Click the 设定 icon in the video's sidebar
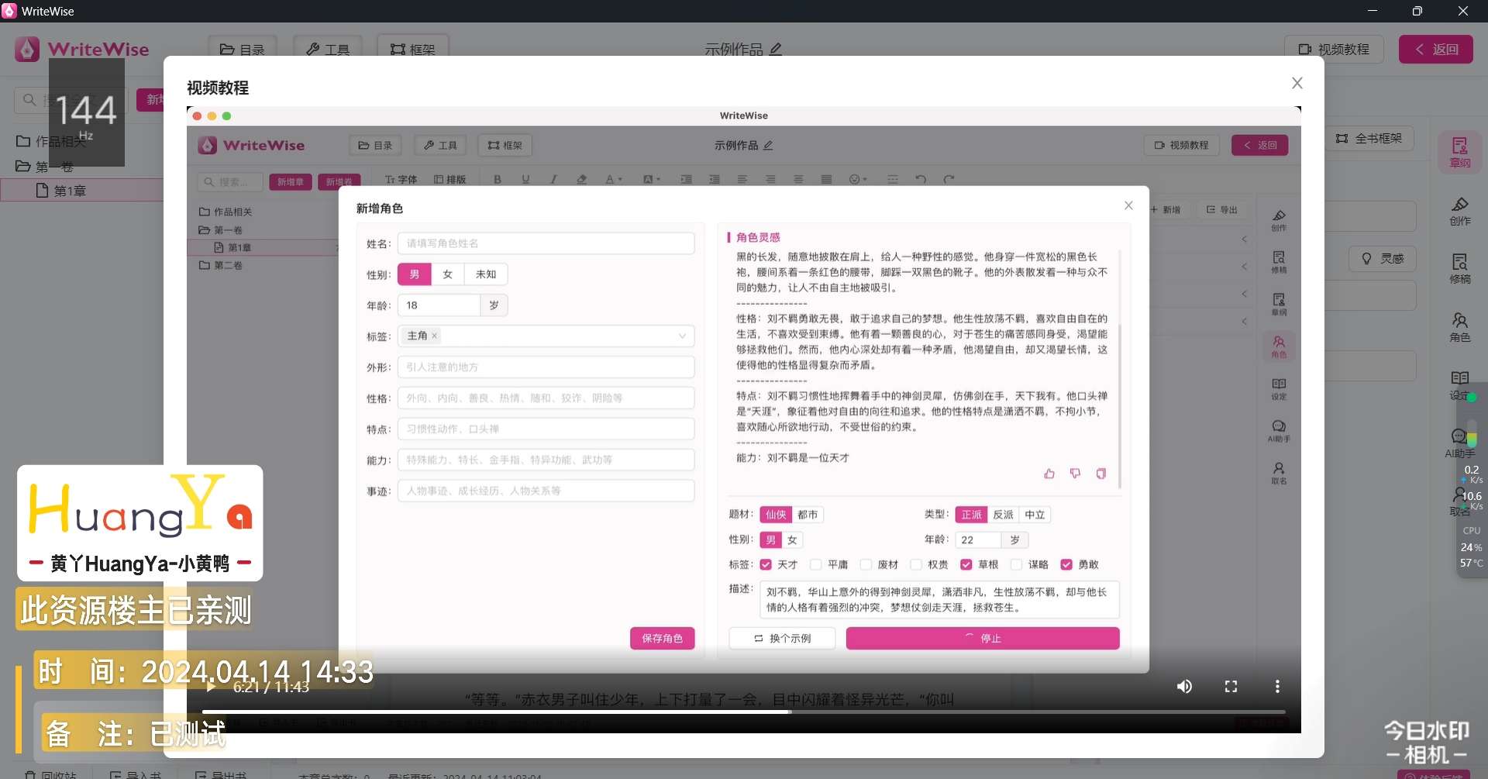The width and height of the screenshot is (1488, 779). pos(1279,388)
